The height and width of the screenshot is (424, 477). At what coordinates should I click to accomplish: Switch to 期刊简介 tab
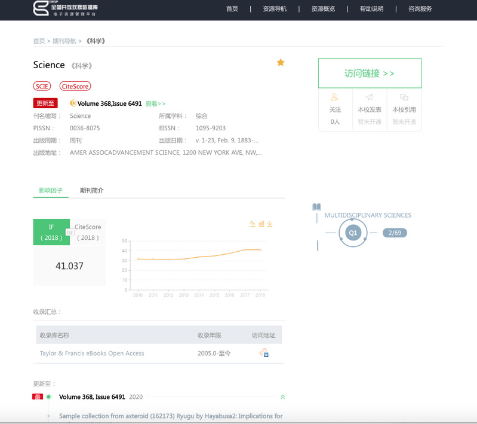point(91,190)
